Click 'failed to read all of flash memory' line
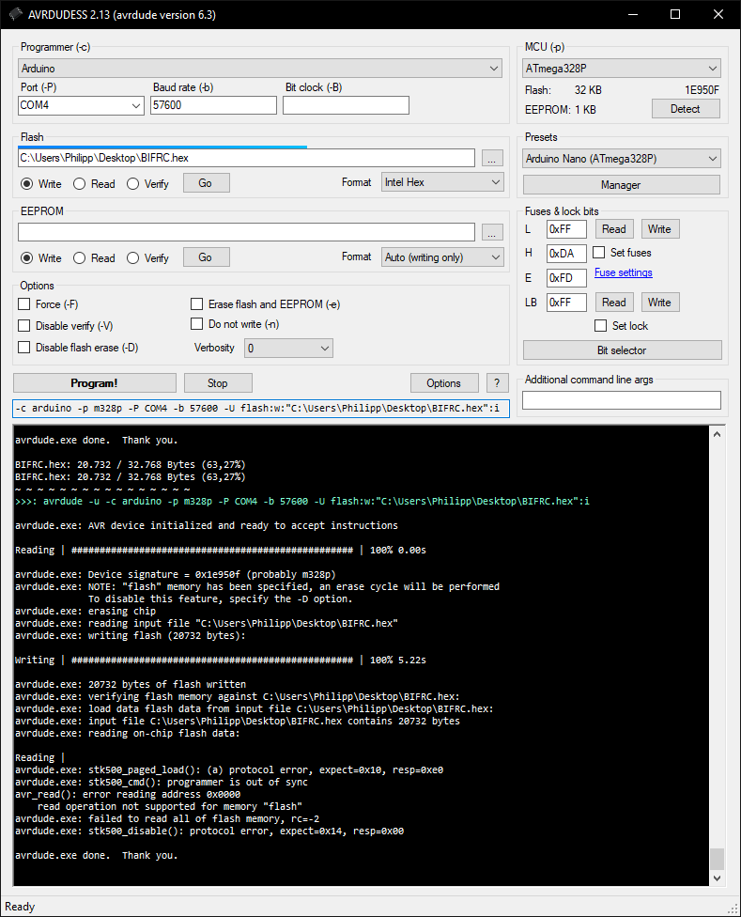741x917 pixels. (167, 818)
